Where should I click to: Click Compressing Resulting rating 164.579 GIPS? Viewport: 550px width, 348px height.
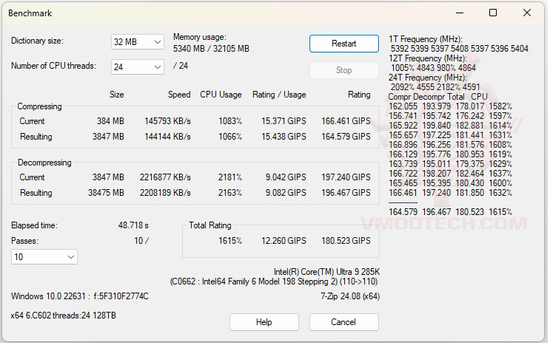(x=346, y=137)
